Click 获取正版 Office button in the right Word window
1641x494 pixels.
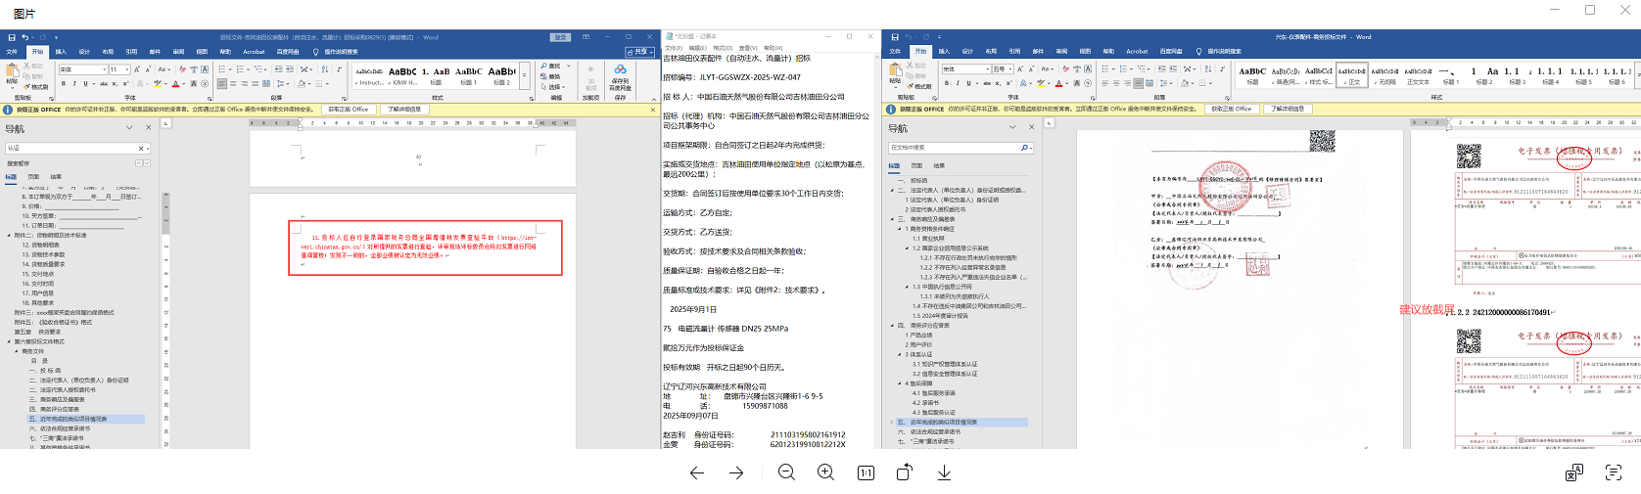[x=1232, y=109]
